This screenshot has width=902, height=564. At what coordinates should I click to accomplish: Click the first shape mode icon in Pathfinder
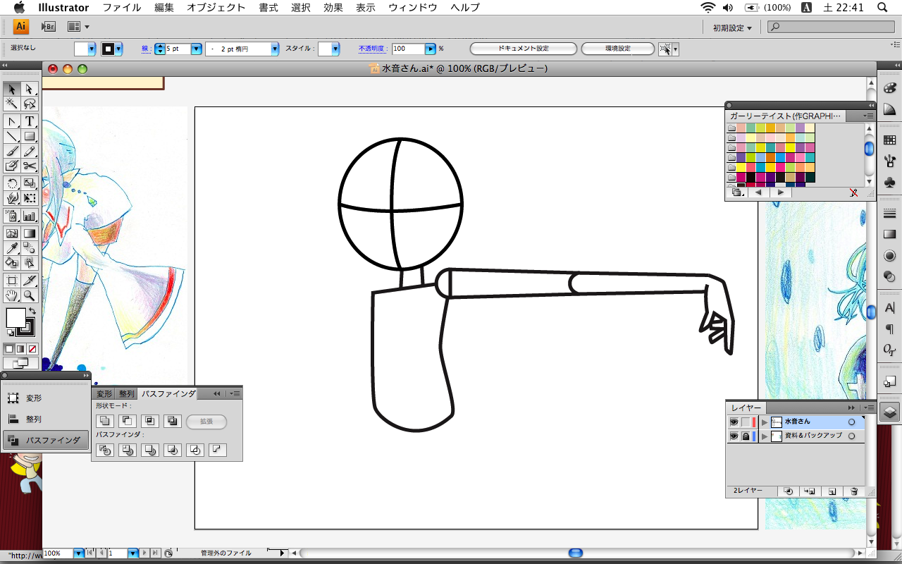(x=104, y=422)
